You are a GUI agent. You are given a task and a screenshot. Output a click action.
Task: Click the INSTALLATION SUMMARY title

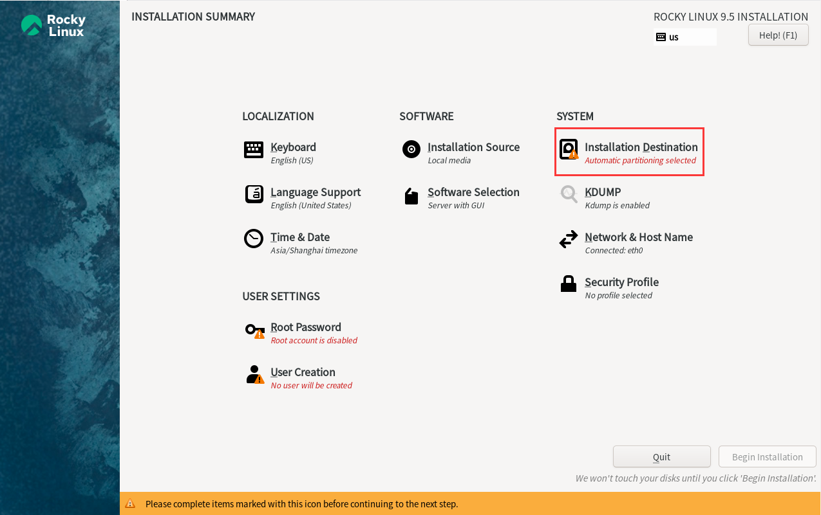pyautogui.click(x=193, y=17)
